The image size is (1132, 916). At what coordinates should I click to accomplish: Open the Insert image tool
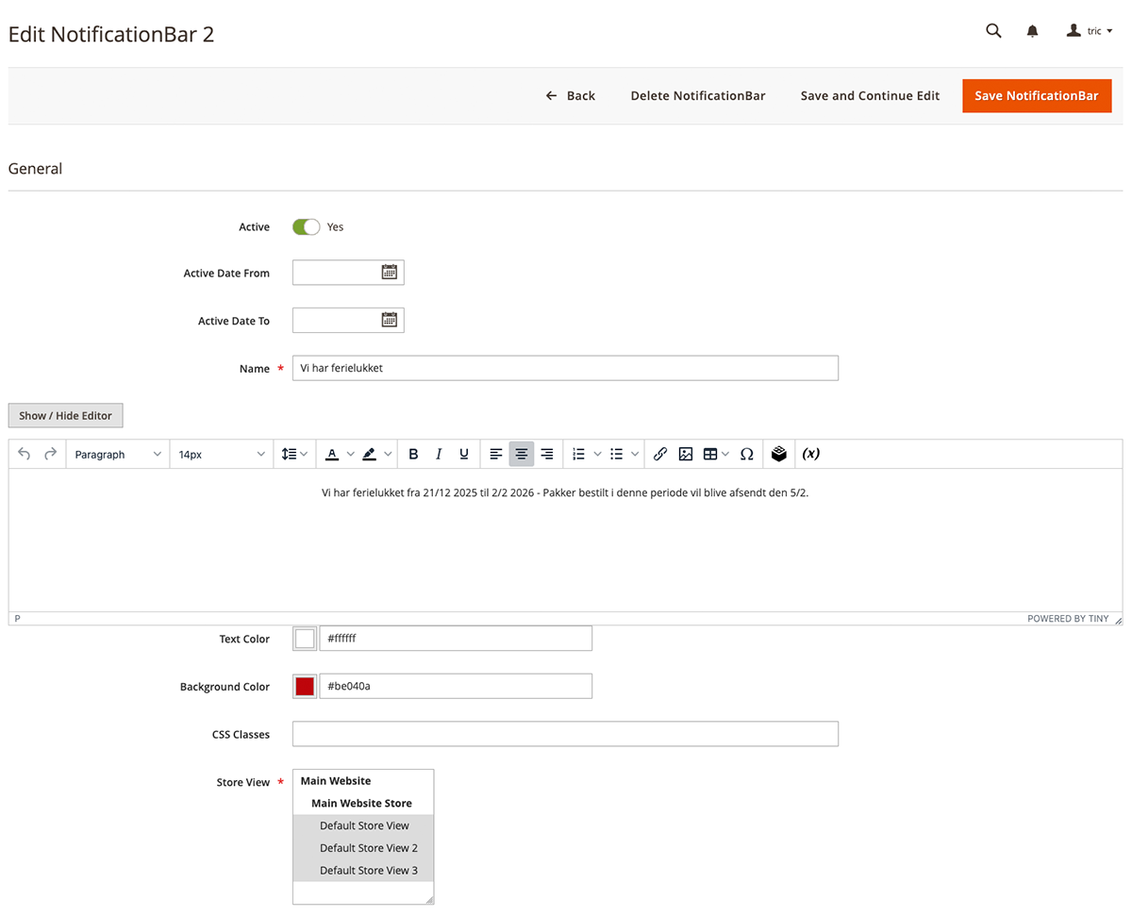click(686, 454)
